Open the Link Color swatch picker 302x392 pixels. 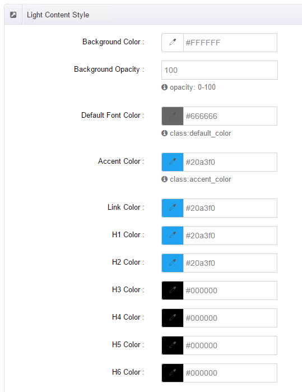click(173, 208)
